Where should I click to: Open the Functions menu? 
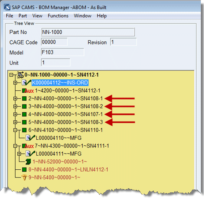(x=58, y=16)
